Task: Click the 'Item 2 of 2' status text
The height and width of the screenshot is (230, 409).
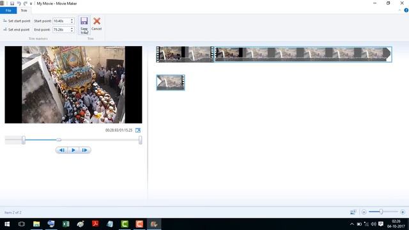Action: (x=13, y=213)
